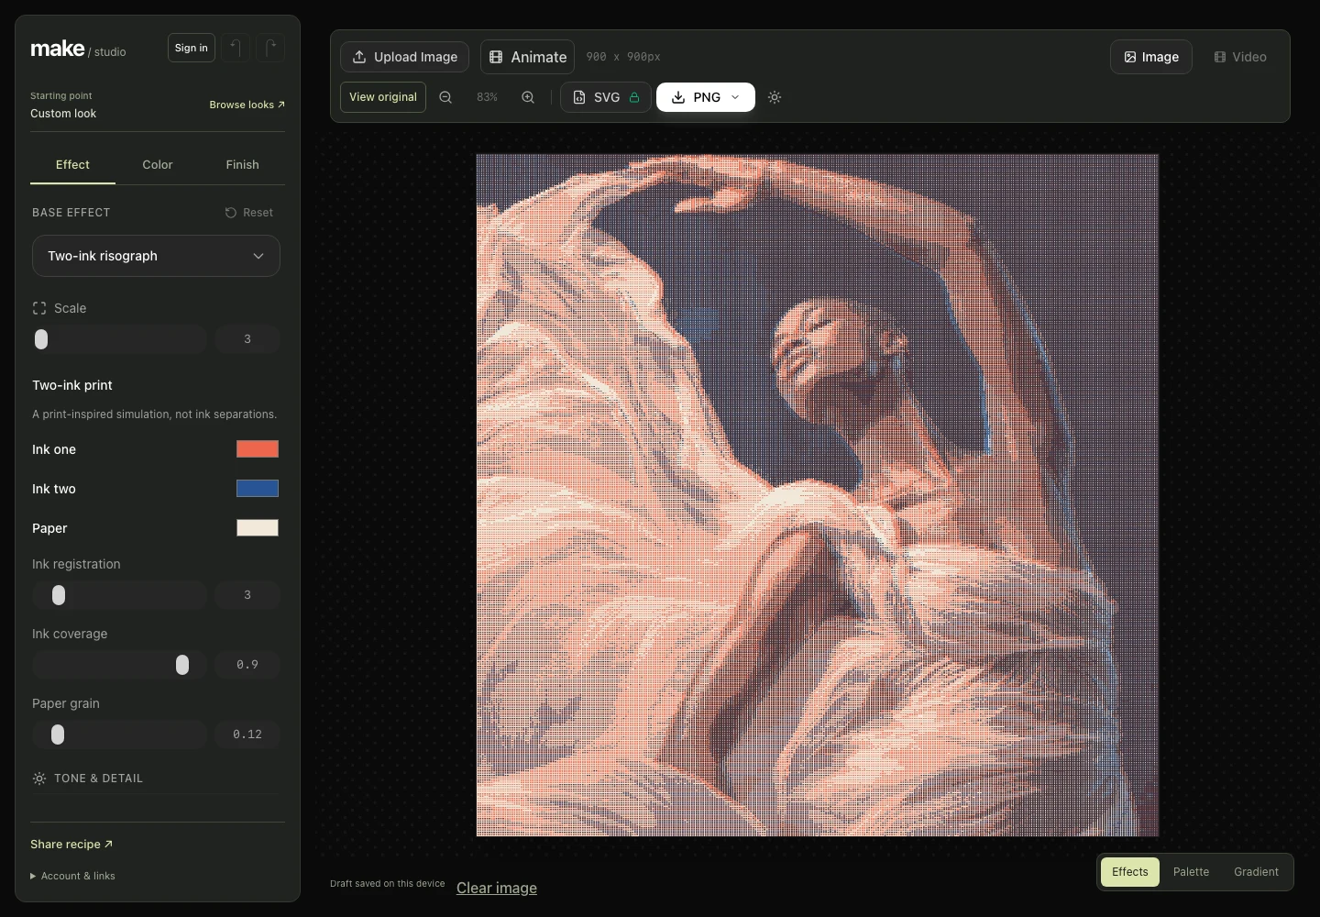Click the Ink registration value field

[x=247, y=595]
